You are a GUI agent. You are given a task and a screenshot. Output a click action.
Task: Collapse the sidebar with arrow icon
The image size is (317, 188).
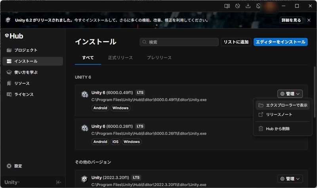pos(59,182)
